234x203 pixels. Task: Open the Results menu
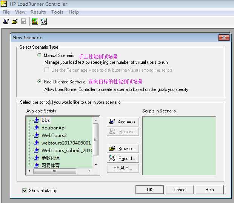(38, 12)
